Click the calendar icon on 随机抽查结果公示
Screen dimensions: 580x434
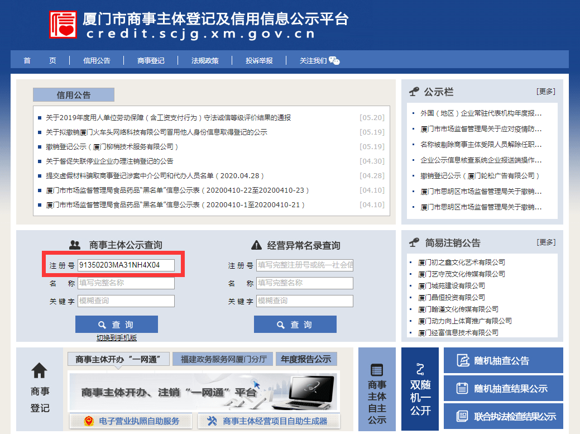point(462,388)
